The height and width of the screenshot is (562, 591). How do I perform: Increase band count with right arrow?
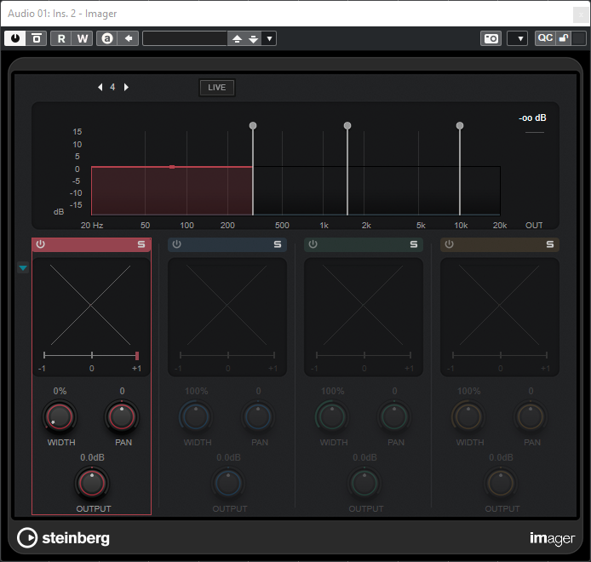point(126,87)
